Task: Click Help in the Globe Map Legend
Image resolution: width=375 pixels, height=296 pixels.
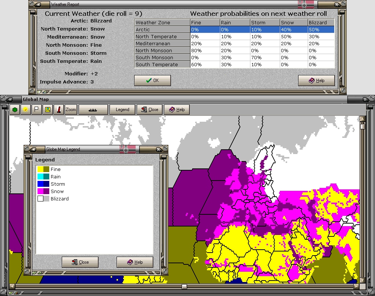Action: tap(135, 262)
